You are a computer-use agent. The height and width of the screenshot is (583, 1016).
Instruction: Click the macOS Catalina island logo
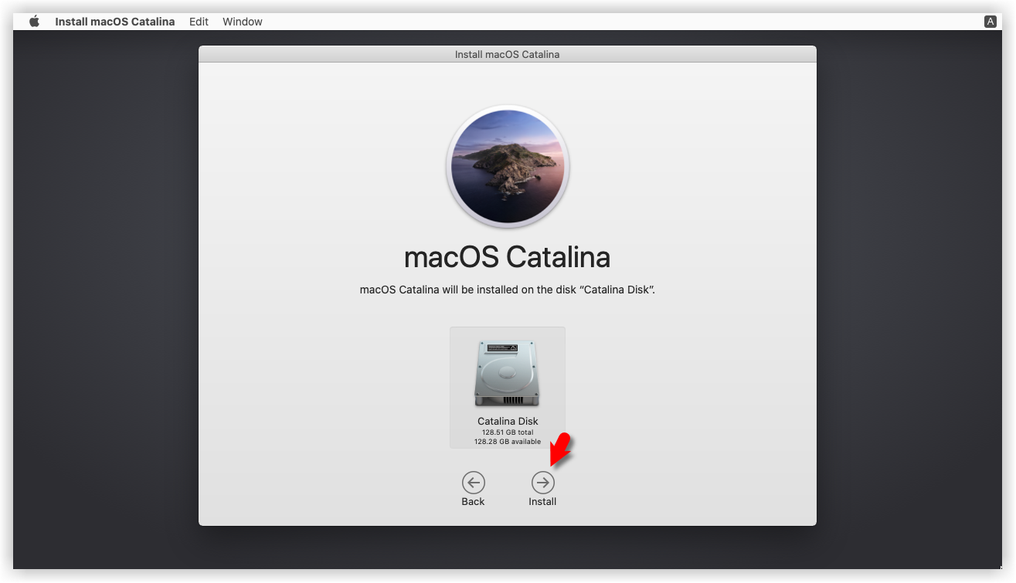click(x=508, y=167)
